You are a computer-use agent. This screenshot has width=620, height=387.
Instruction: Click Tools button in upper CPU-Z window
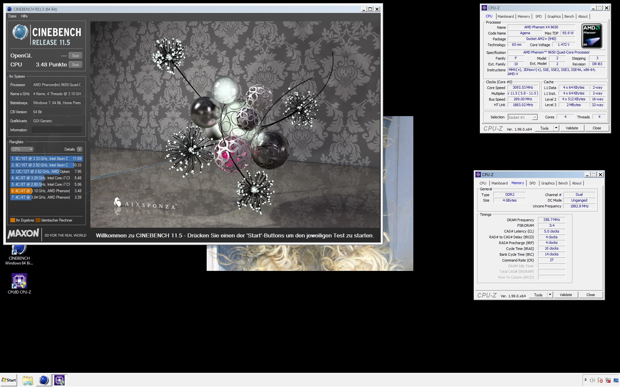pyautogui.click(x=544, y=128)
